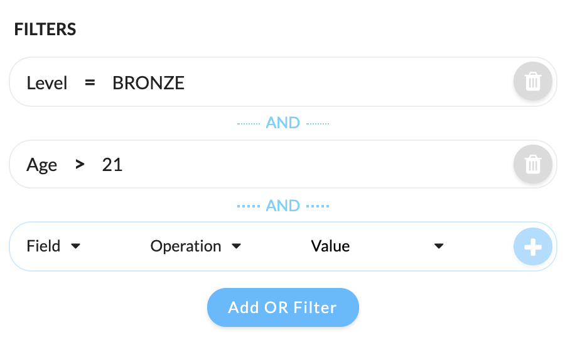Click the Field label text
The image size is (565, 337).
pos(43,246)
